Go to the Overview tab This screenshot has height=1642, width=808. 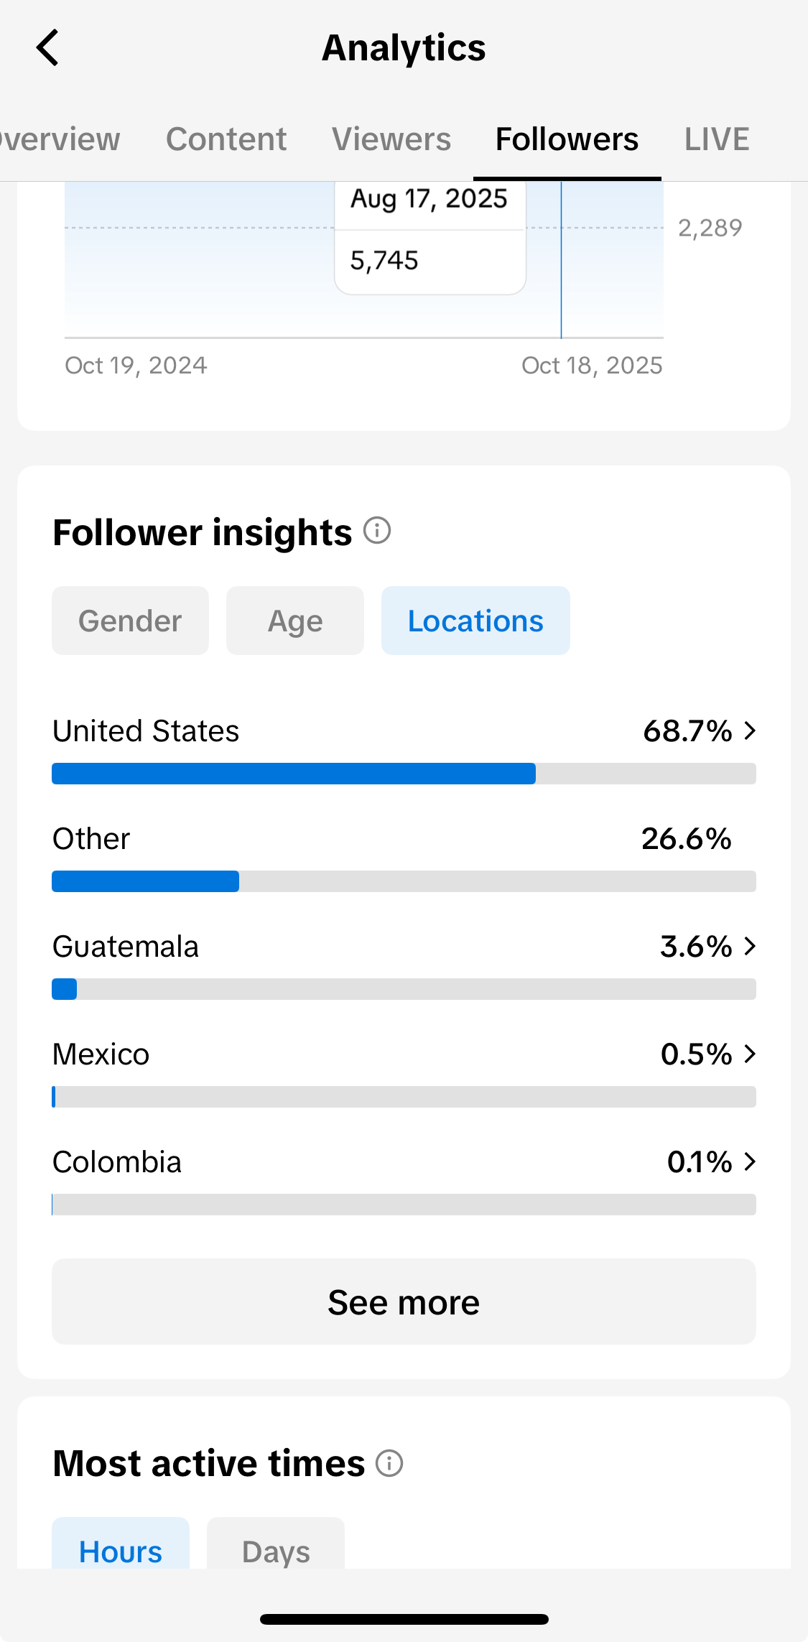click(60, 139)
